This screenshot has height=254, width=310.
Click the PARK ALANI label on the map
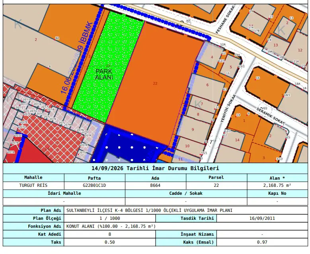pyautogui.click(x=104, y=74)
